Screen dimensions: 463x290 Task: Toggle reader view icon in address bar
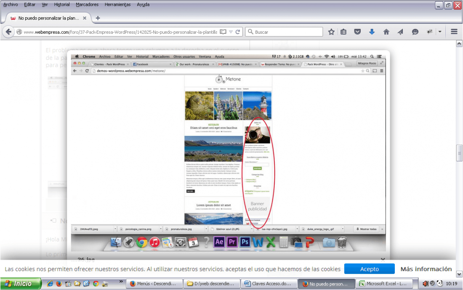coord(223,32)
